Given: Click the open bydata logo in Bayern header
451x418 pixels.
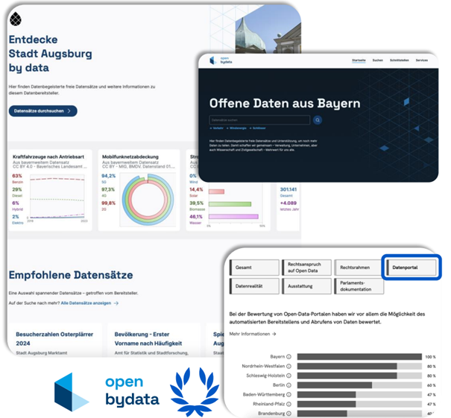Looking at the screenshot, I should 221,60.
